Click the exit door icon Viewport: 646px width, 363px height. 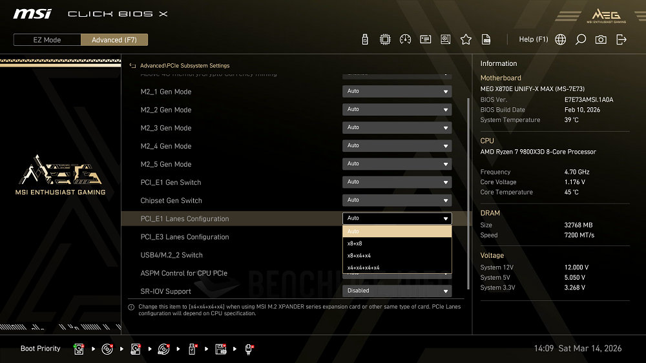tap(621, 39)
